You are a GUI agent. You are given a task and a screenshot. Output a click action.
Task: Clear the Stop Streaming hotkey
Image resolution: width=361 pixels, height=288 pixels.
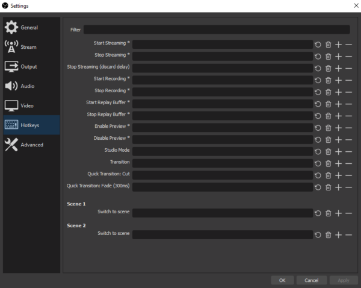(328, 57)
